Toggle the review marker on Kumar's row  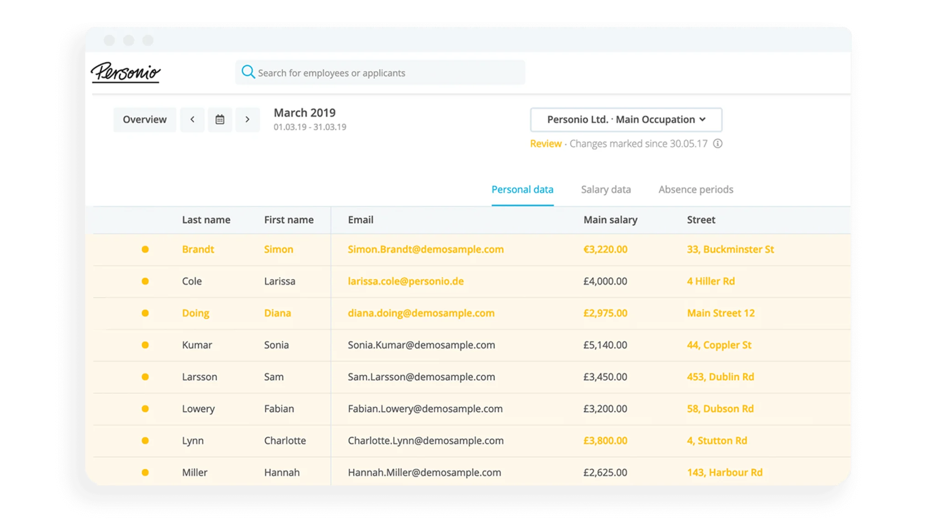coord(145,345)
